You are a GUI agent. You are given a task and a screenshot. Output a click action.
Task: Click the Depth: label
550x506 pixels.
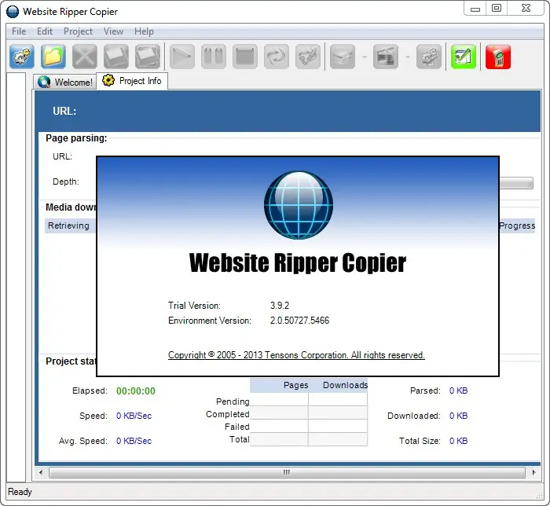pos(66,181)
